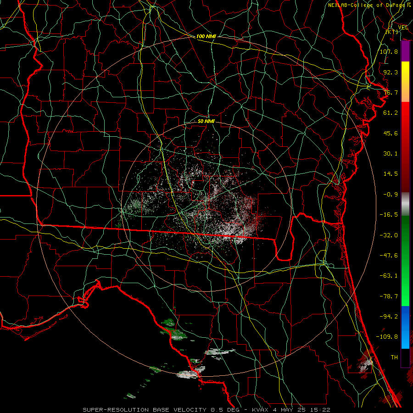Click the -16.5 legend value
413x413 pixels.
point(389,215)
